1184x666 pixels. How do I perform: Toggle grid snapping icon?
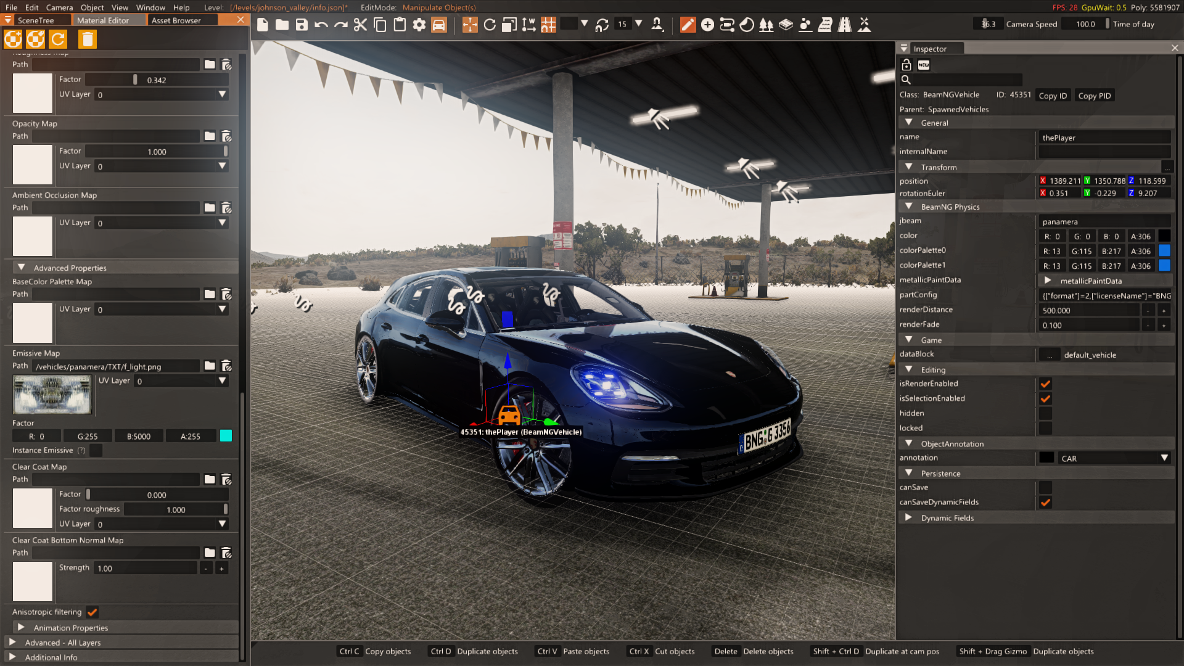(x=548, y=25)
